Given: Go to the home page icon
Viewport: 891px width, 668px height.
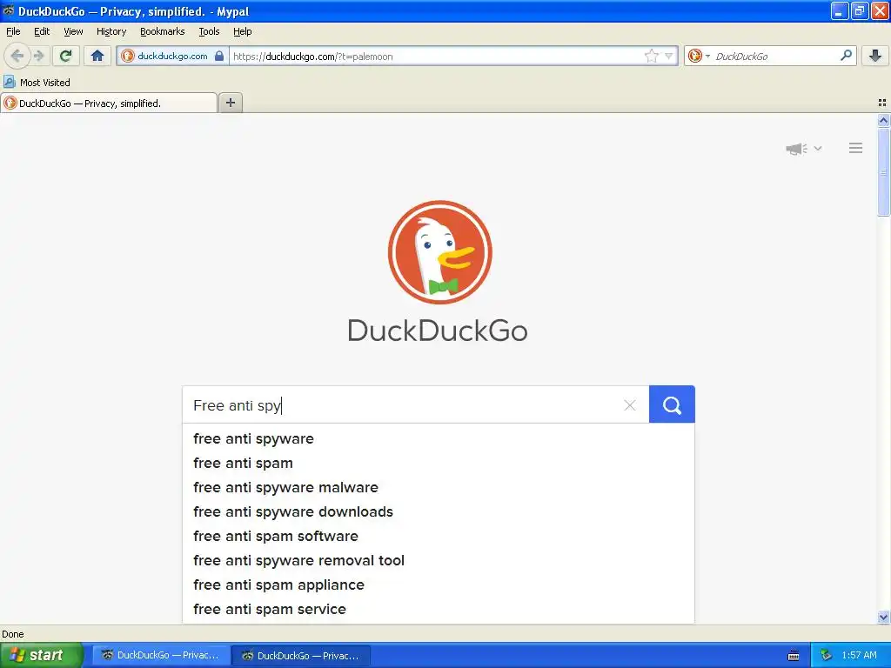Looking at the screenshot, I should click(97, 56).
